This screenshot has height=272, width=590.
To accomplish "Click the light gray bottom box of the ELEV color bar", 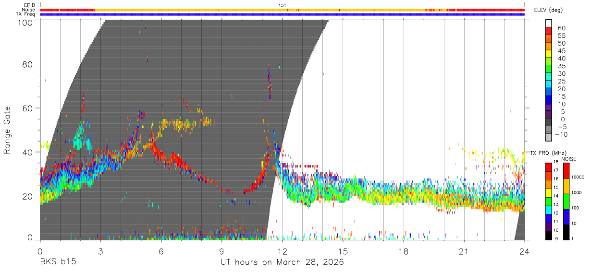I will (x=549, y=138).
